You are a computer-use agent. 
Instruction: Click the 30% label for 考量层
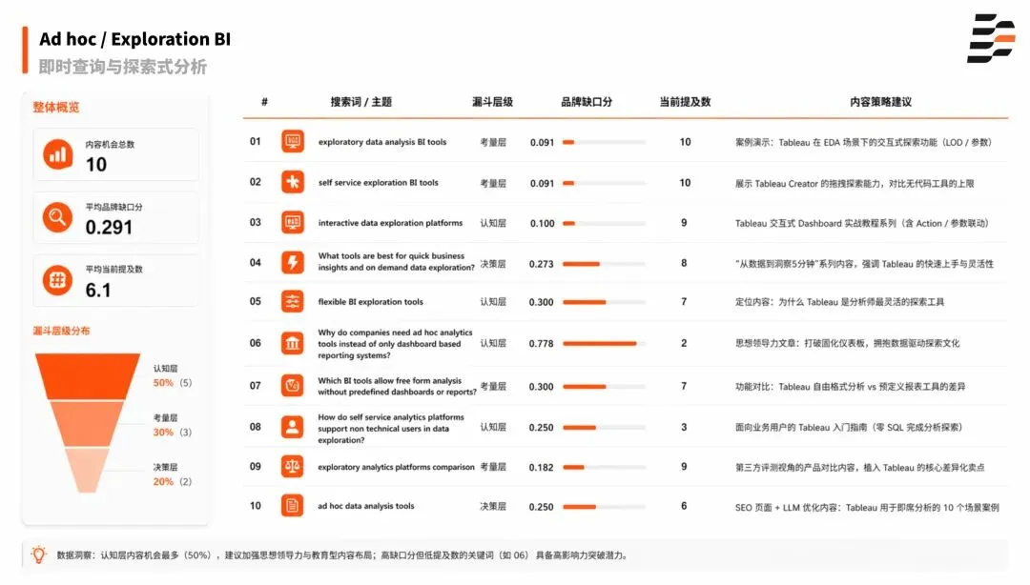[163, 432]
